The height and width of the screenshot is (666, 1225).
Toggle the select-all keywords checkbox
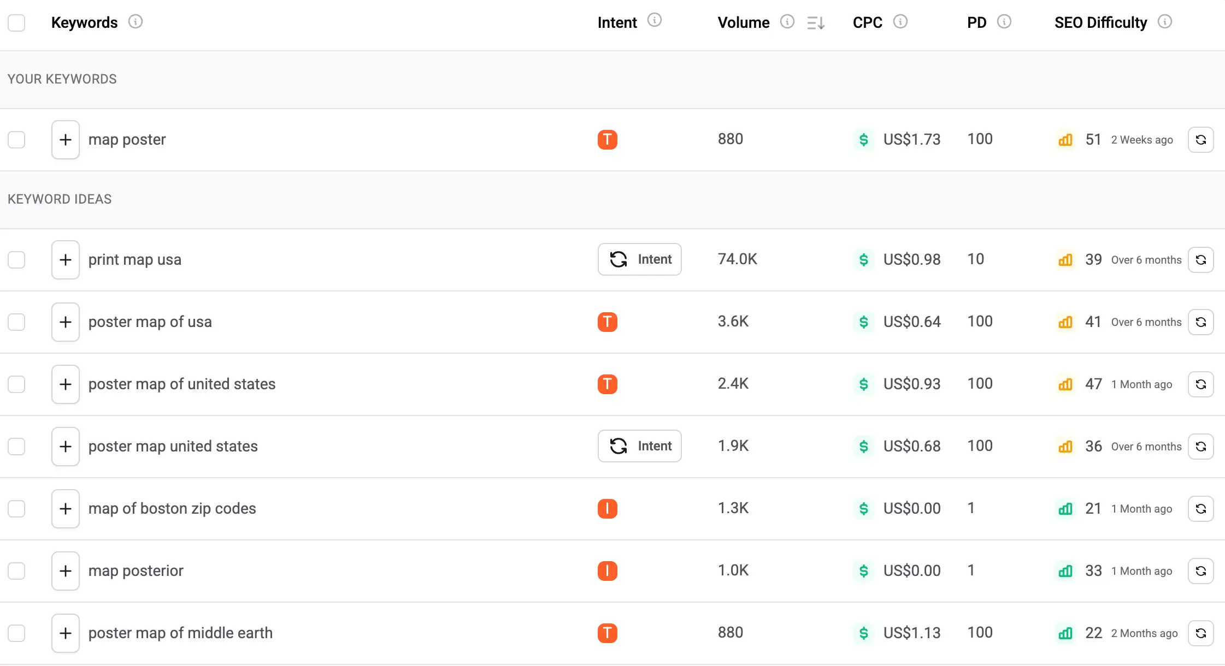pos(16,23)
